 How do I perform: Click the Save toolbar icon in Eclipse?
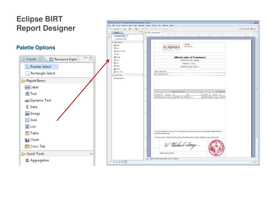[115, 29]
